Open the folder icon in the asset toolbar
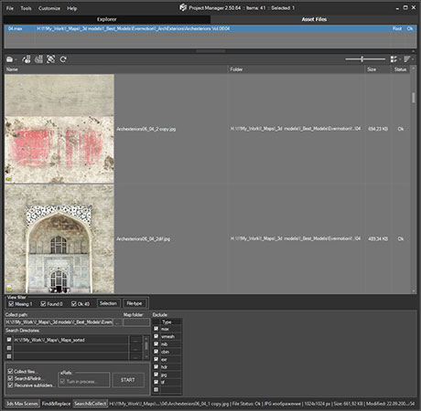Image resolution: width=421 pixels, height=411 pixels. click(10, 59)
